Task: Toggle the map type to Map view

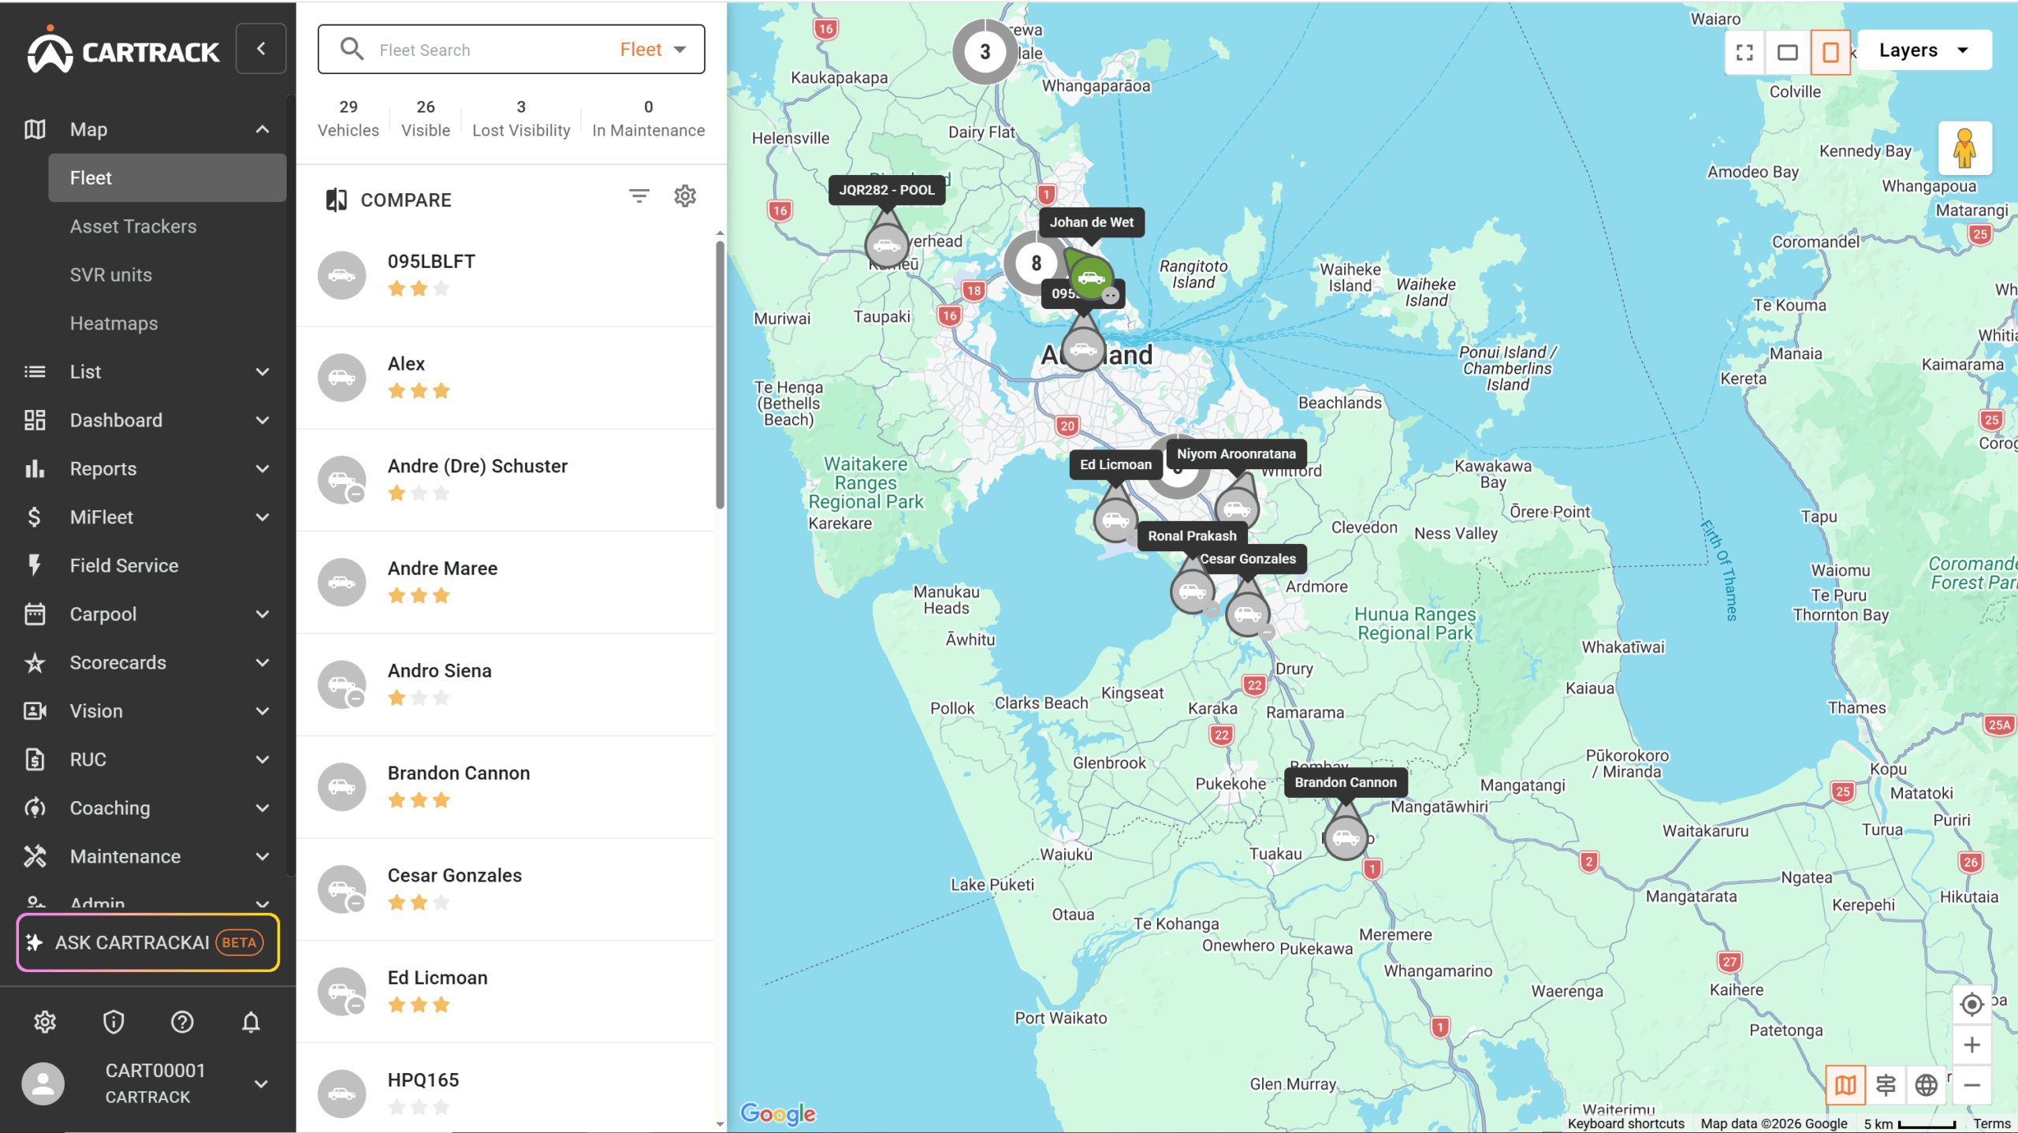Action: pyautogui.click(x=1845, y=1084)
